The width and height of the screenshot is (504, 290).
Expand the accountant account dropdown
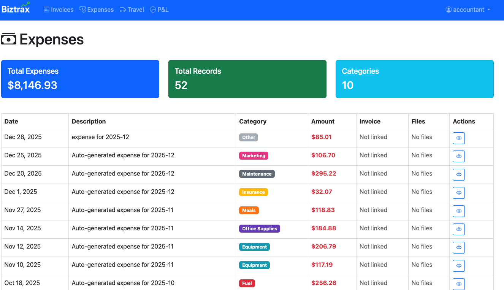468,10
